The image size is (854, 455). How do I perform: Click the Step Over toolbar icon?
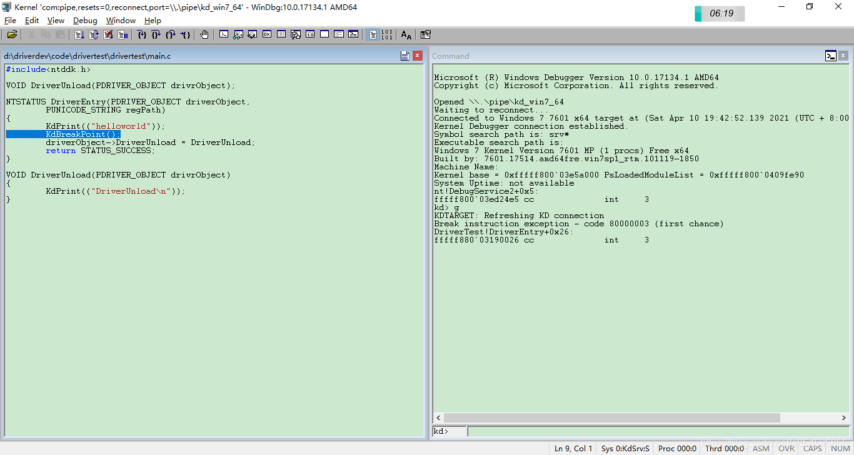pos(156,34)
